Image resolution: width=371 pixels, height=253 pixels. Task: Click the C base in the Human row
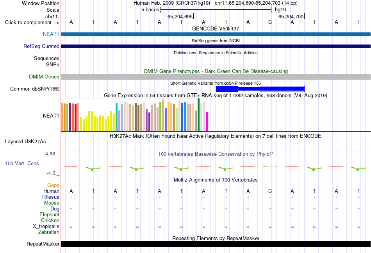click(270, 191)
